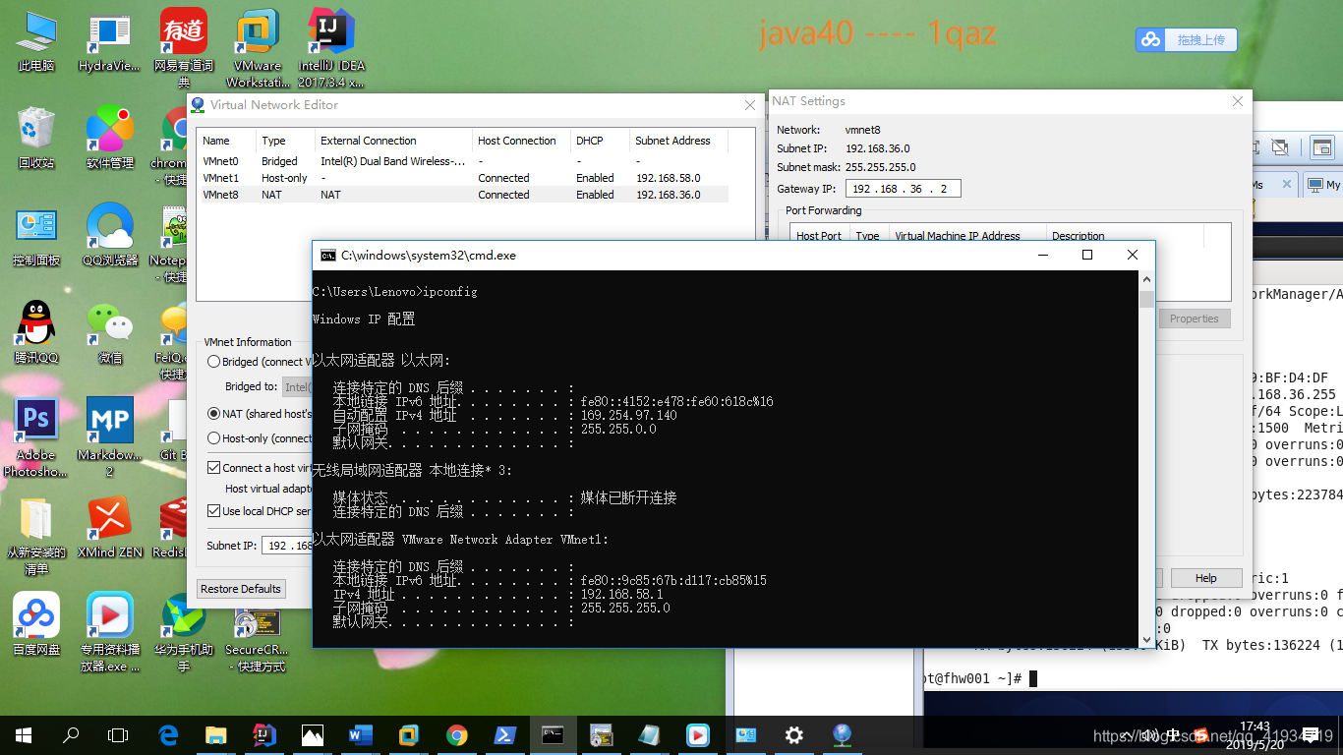Open Task View from the taskbar
The image size is (1343, 755).
(x=118, y=735)
